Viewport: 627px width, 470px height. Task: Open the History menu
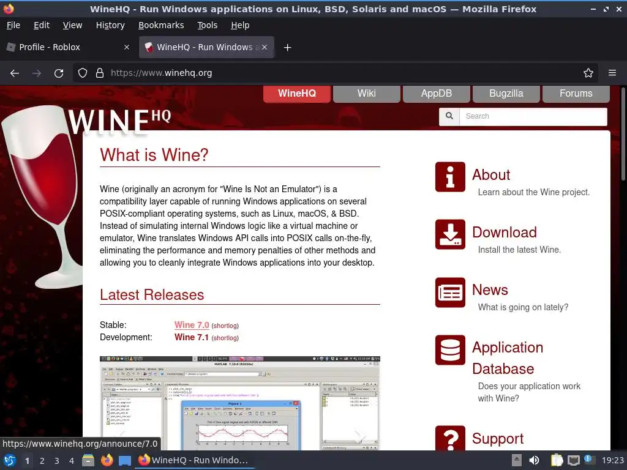[x=110, y=25]
